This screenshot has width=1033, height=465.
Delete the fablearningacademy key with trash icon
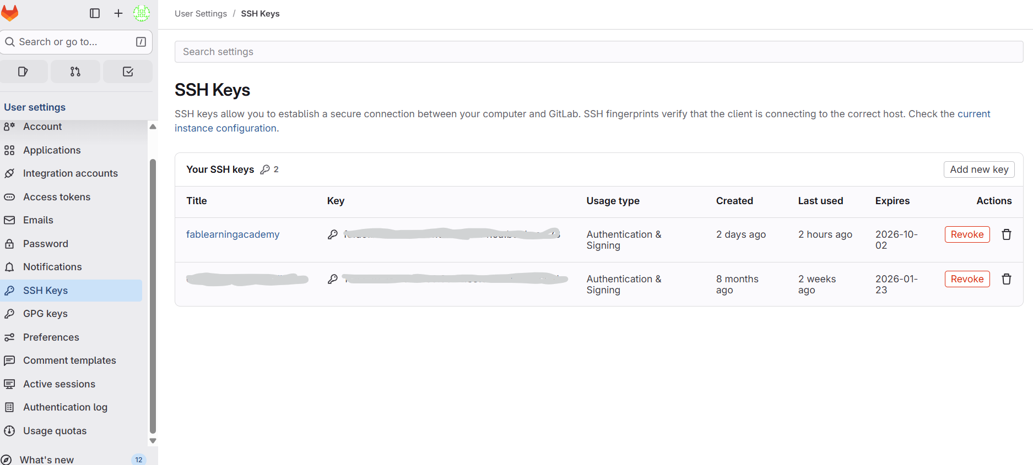(x=1006, y=234)
